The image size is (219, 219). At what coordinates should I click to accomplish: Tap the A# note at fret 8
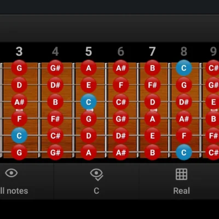(x=184, y=119)
